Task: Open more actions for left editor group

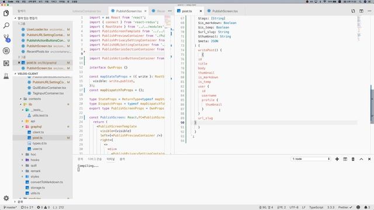Action: [170, 11]
